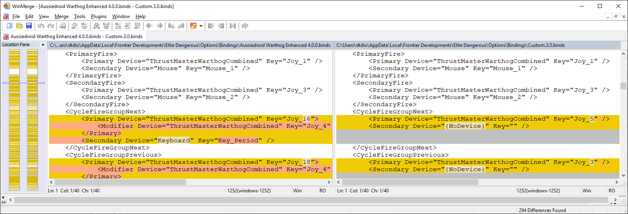
Task: Go to the previous difference
Action: click(84, 26)
